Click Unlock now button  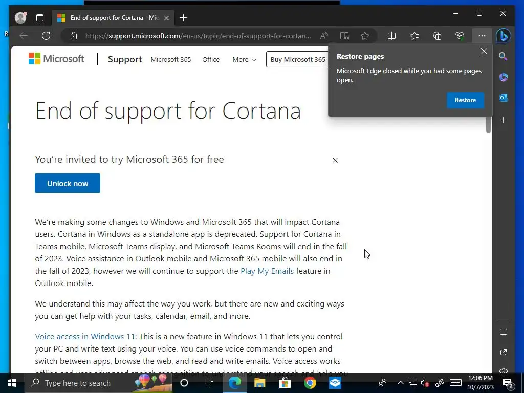pyautogui.click(x=68, y=183)
